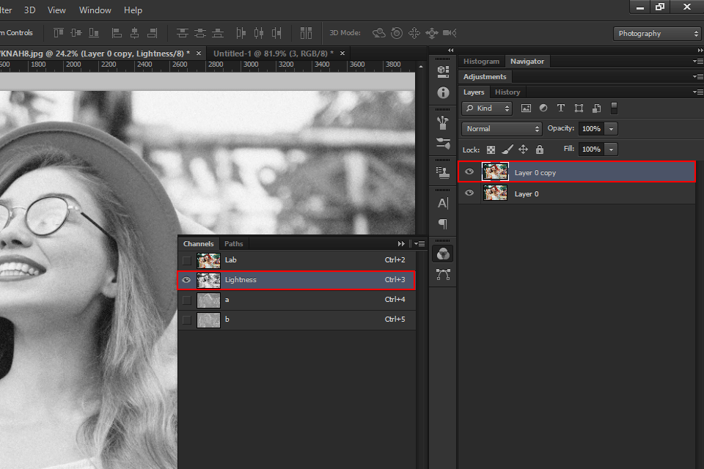
Task: Open the Opacity slider dropdown arrow
Action: (x=611, y=129)
